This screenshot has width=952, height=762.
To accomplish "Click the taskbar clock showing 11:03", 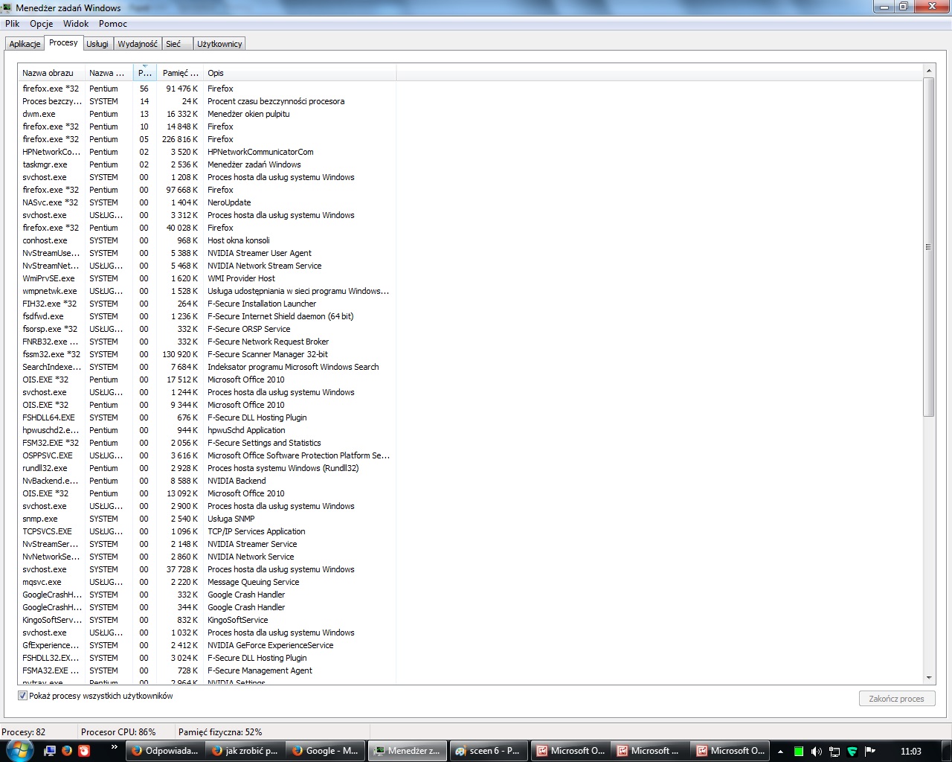I will (x=910, y=752).
